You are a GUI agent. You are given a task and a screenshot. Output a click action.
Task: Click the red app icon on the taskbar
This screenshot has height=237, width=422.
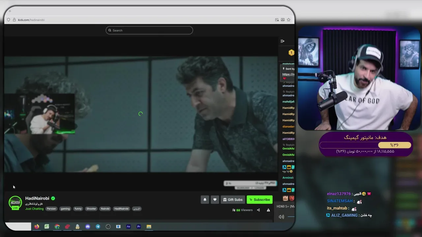[67, 226]
